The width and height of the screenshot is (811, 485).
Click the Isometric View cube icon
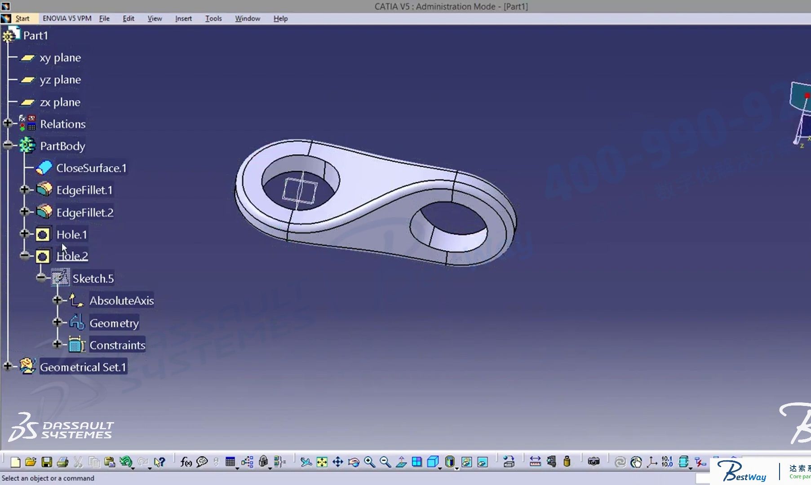[x=432, y=462]
